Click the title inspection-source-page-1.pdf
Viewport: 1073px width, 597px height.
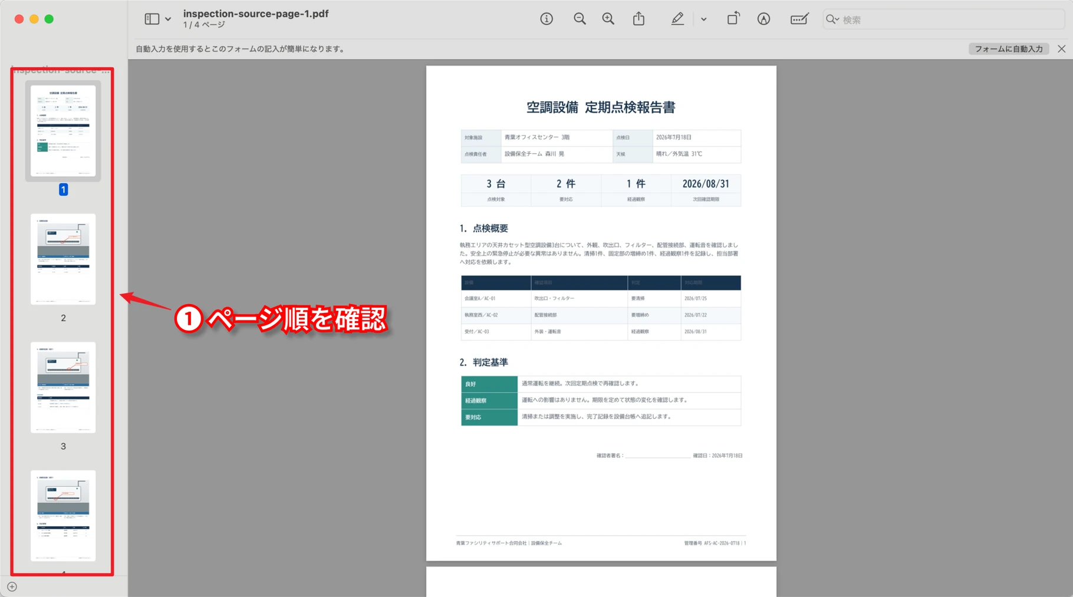256,14
